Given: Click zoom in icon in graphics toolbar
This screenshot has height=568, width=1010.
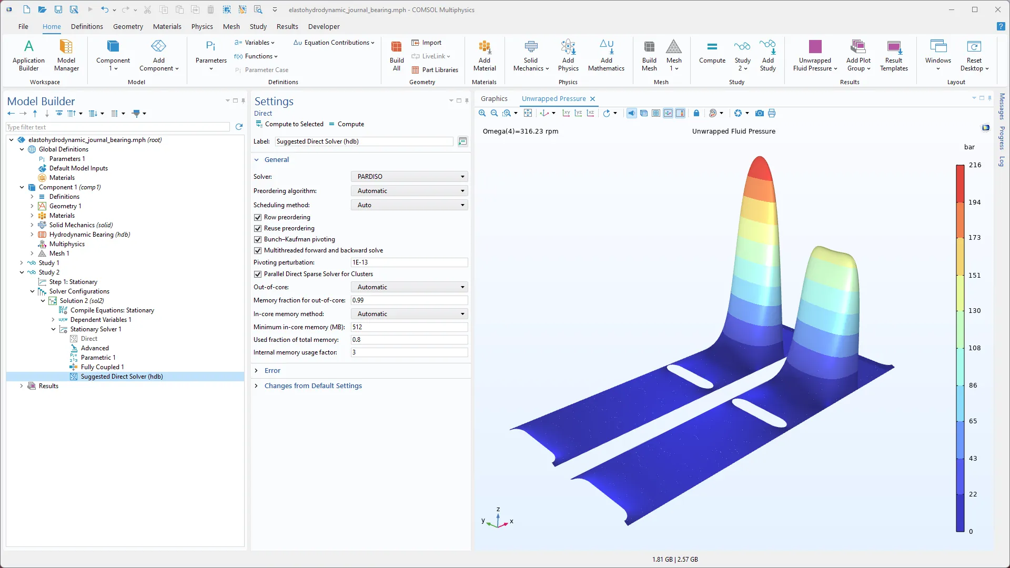Looking at the screenshot, I should 482,113.
